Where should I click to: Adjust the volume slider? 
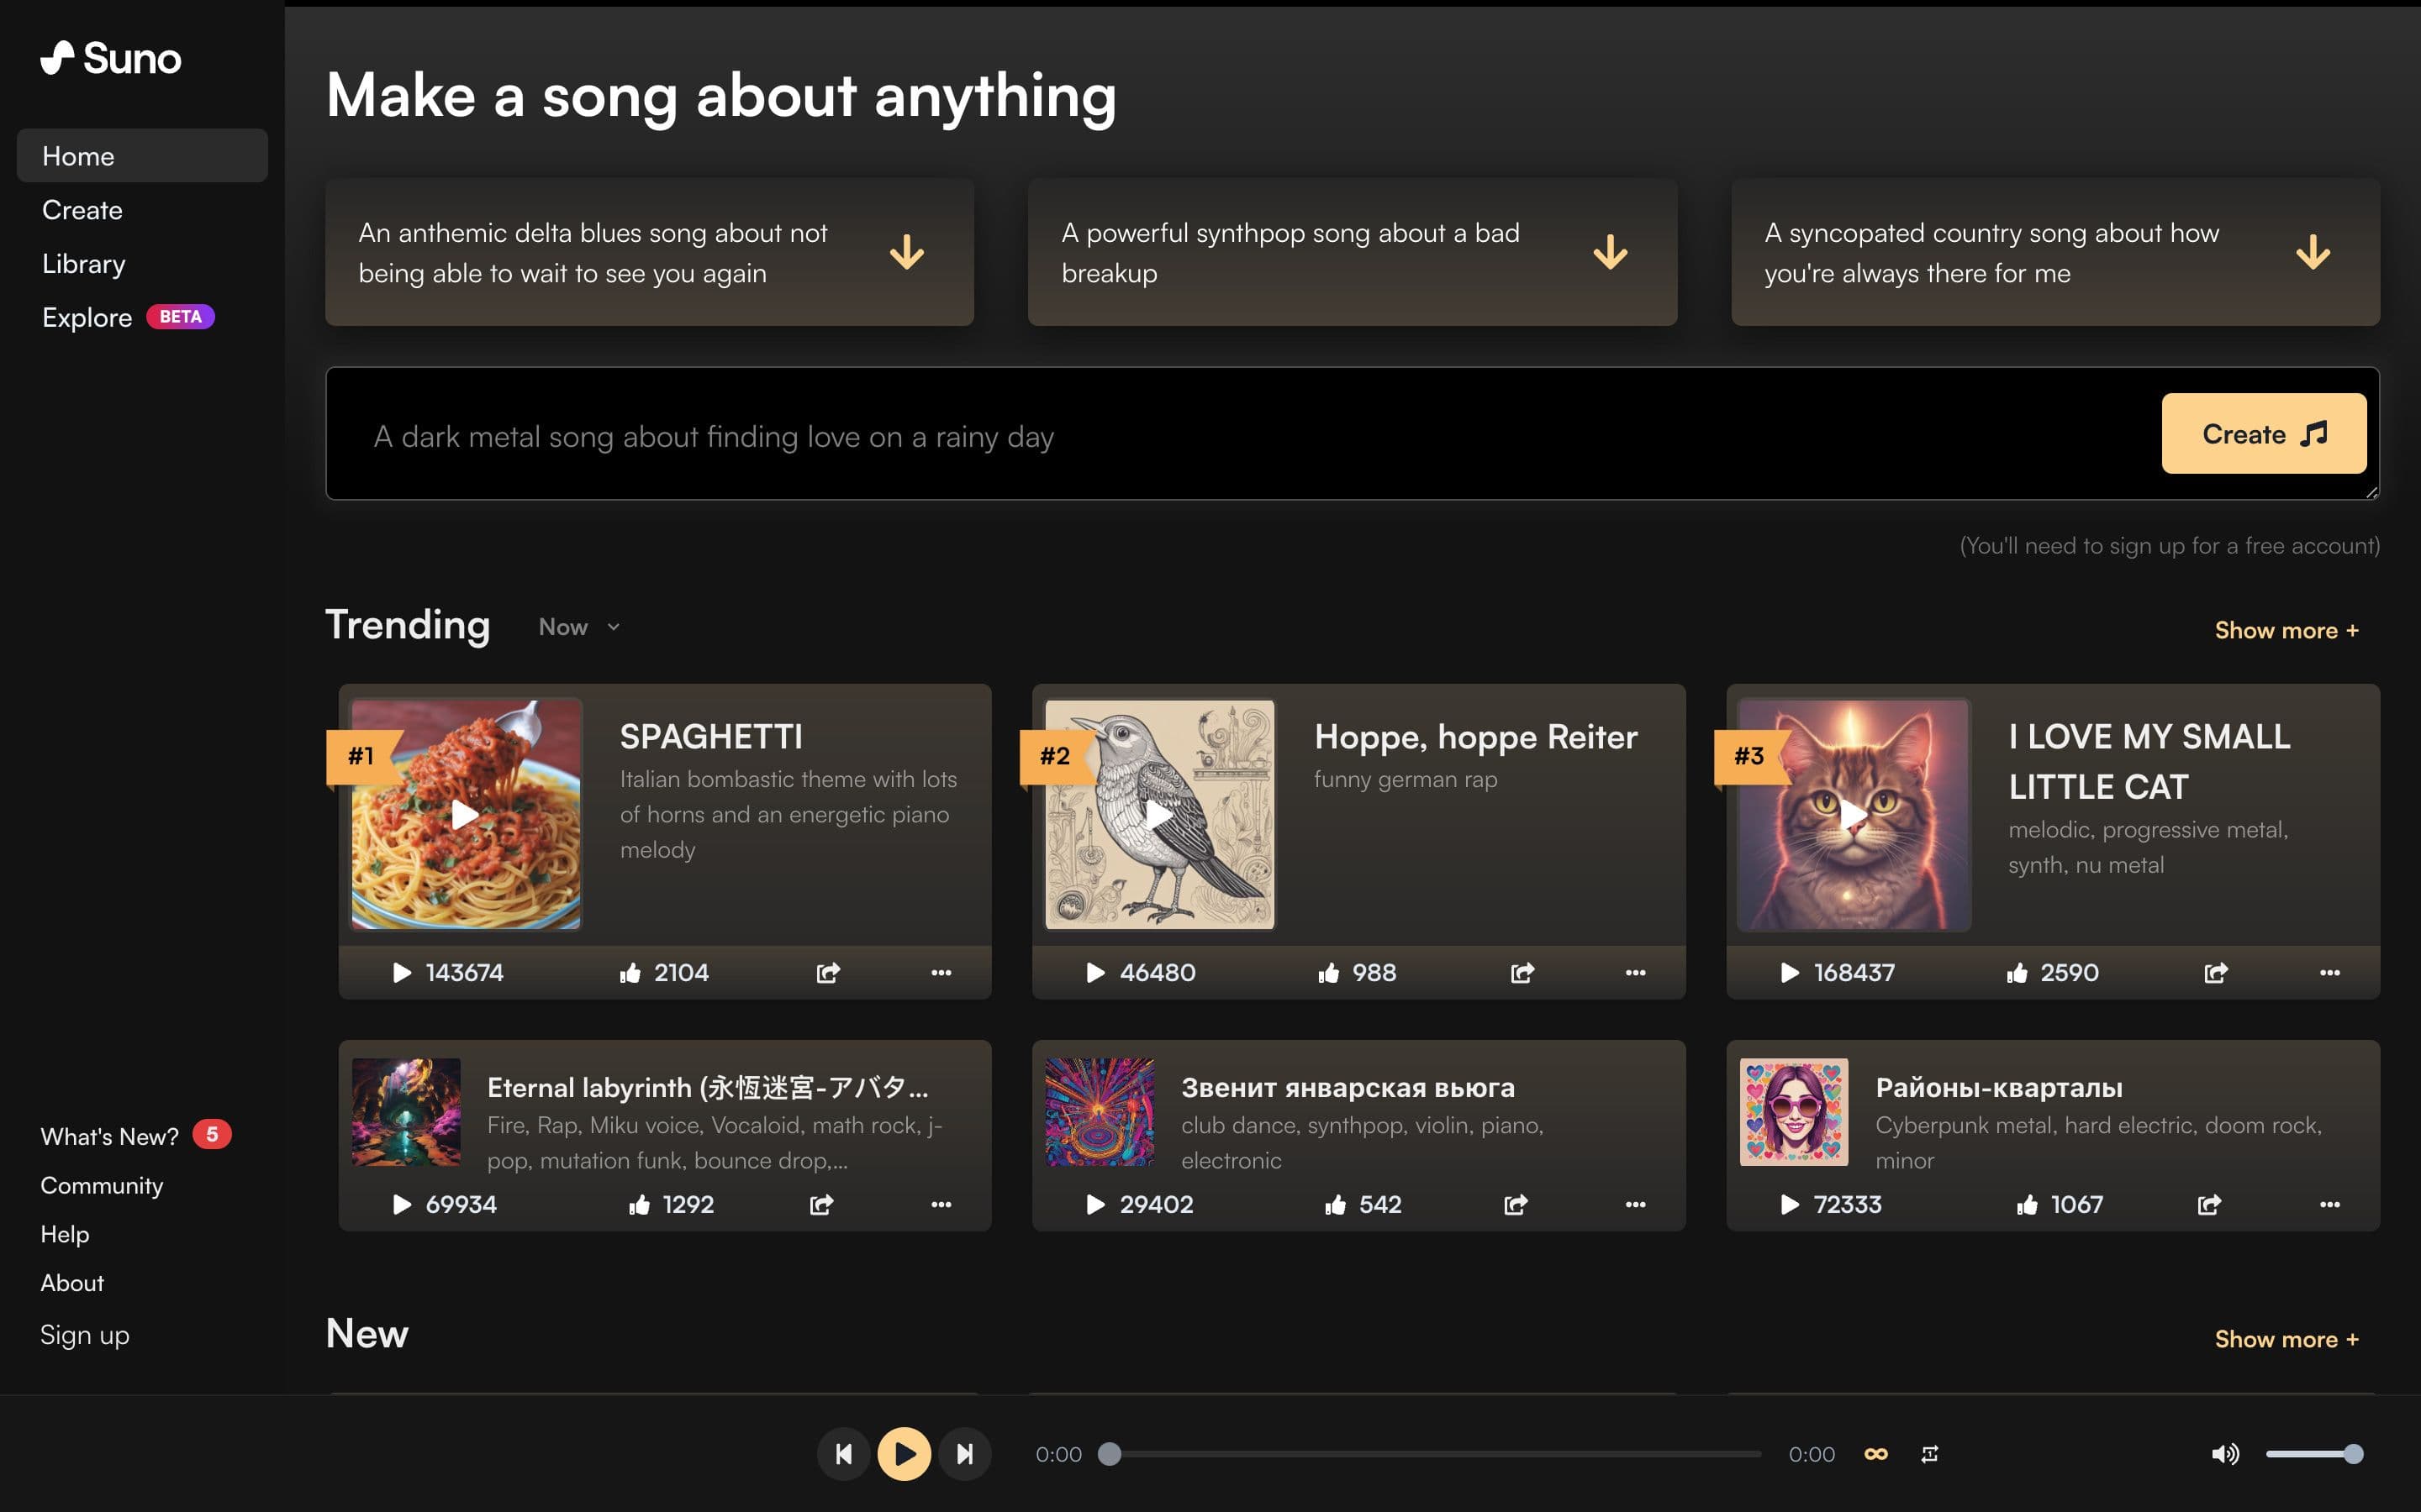pos(2311,1453)
